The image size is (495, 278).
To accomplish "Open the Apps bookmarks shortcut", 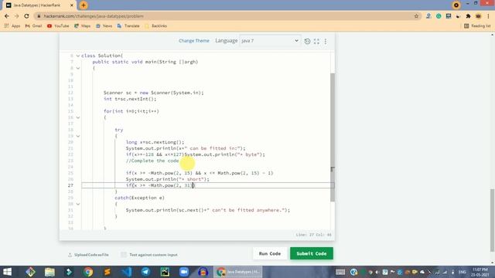I will click(x=12, y=25).
